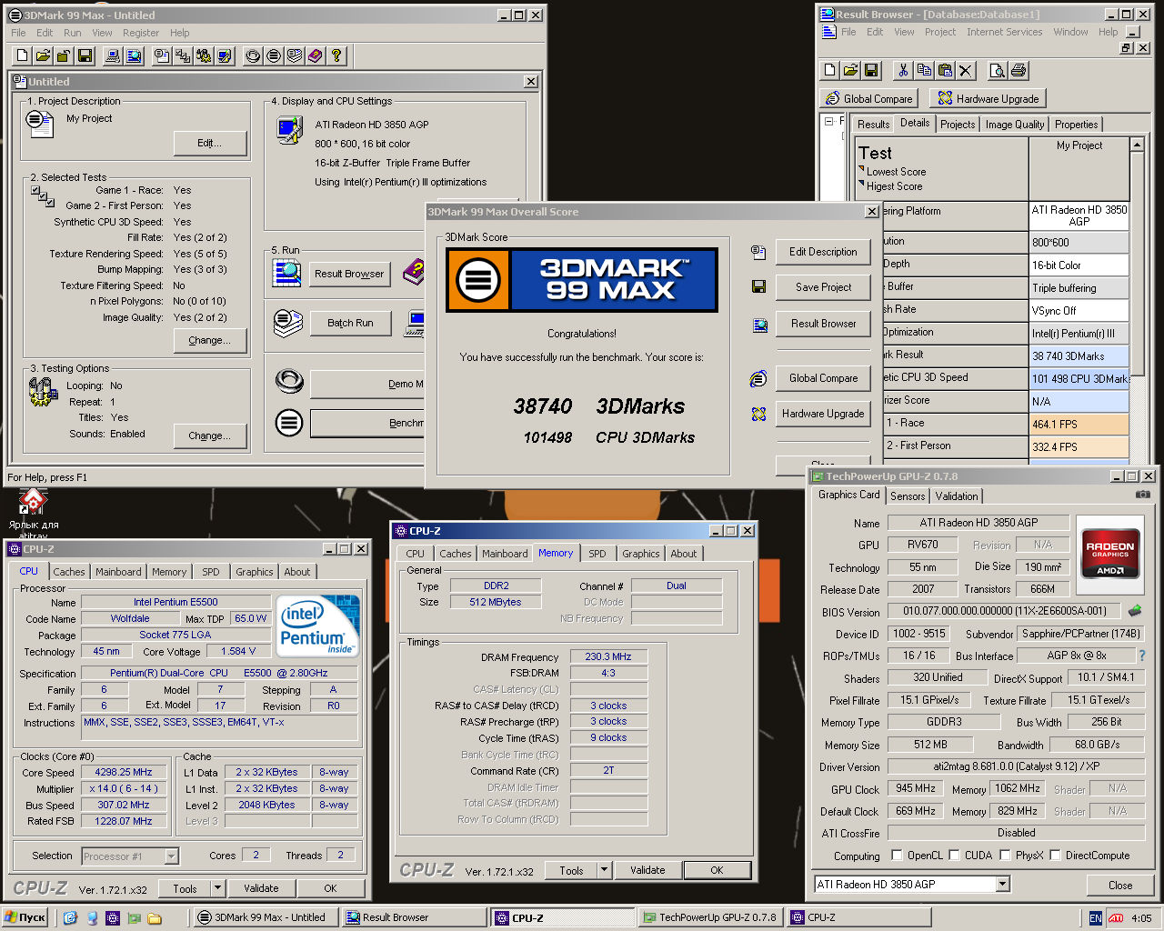This screenshot has width=1164, height=931.
Task: Click the DRAM Frequency 230.3 MHz value
Action: coord(608,656)
